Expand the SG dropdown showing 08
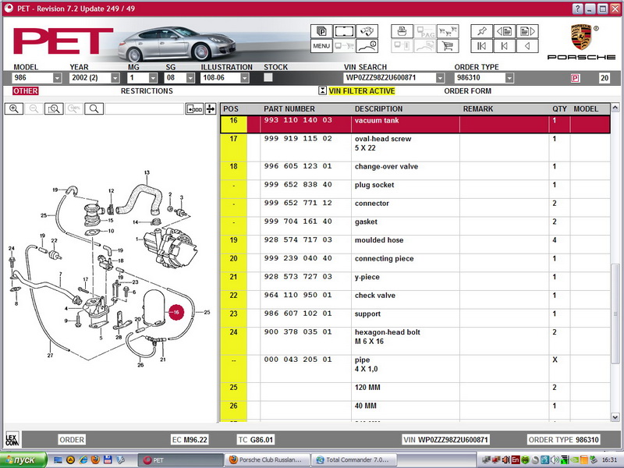This screenshot has height=468, width=624. (190, 78)
